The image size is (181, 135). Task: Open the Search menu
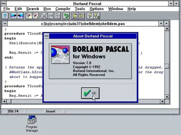point(32,9)
